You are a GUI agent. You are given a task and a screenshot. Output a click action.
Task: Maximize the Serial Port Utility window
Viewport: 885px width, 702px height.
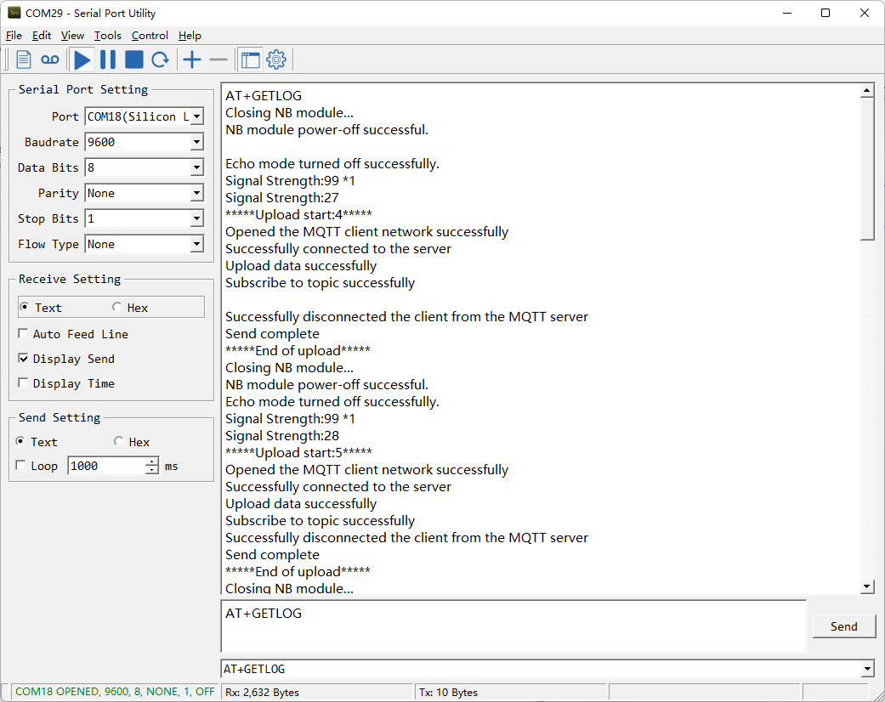[825, 13]
